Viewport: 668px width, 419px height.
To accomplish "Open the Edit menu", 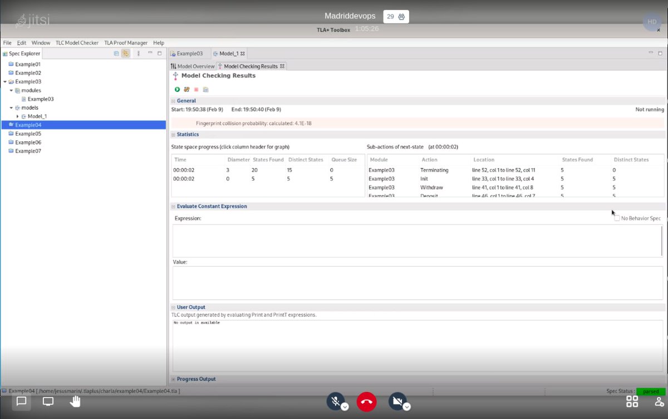I will (x=22, y=43).
